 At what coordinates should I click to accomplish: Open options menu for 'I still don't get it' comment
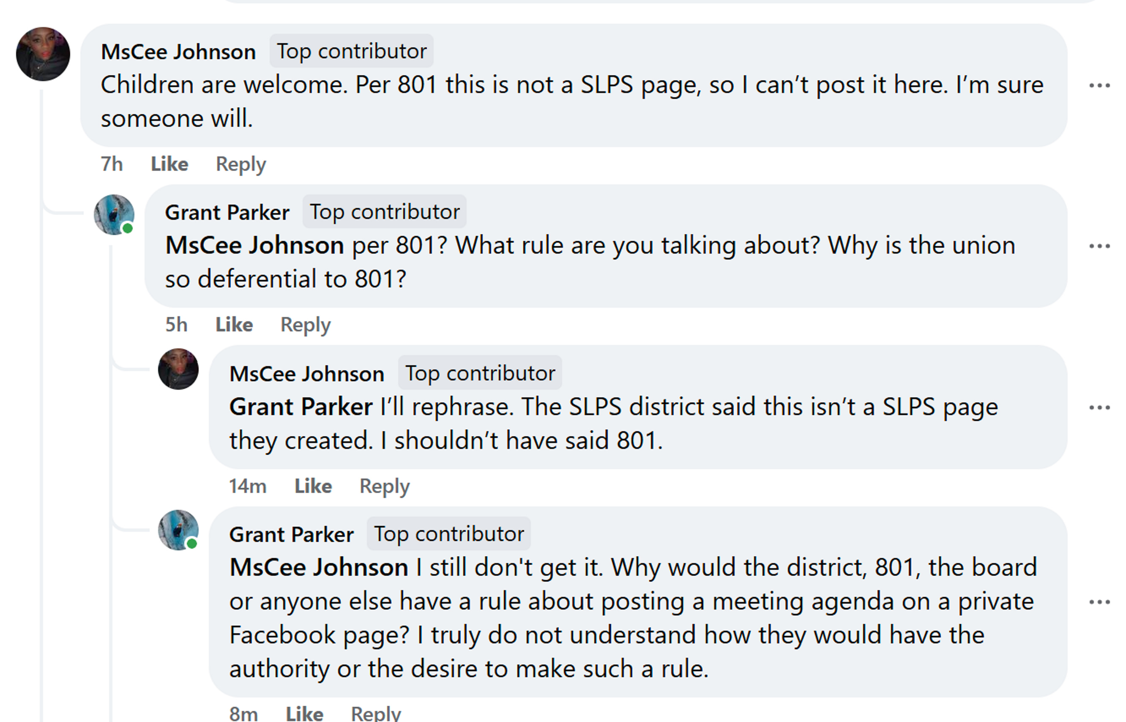click(1099, 602)
